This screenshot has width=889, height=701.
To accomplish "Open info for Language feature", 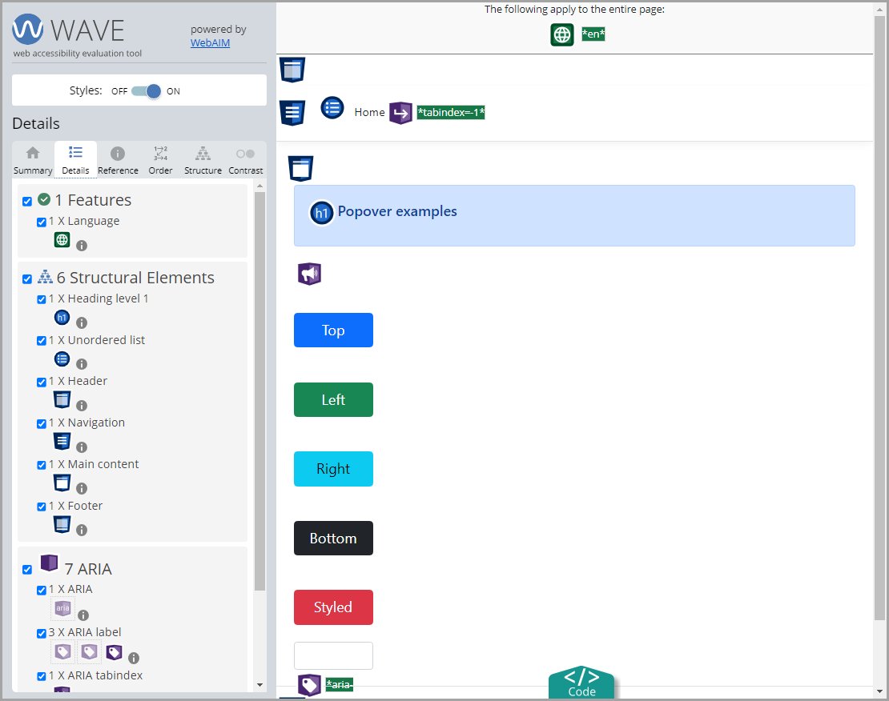I will tap(82, 246).
